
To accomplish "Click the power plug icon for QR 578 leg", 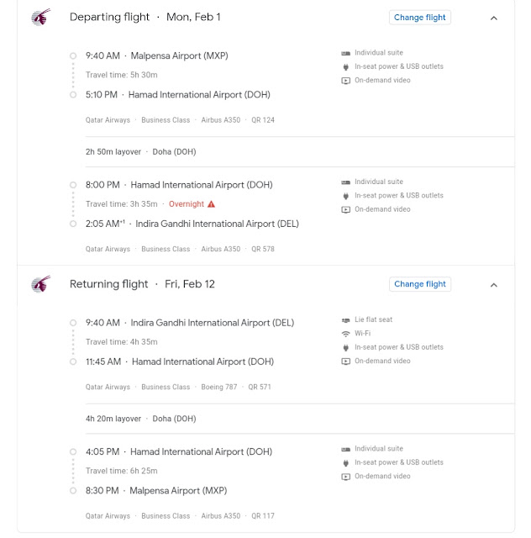I will (x=346, y=196).
